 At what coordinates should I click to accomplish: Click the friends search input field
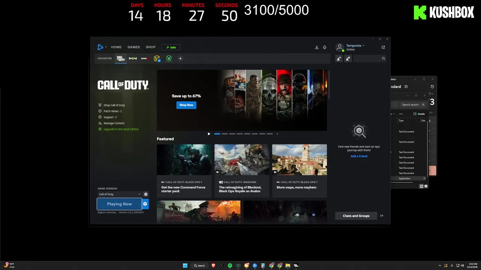(x=370, y=58)
